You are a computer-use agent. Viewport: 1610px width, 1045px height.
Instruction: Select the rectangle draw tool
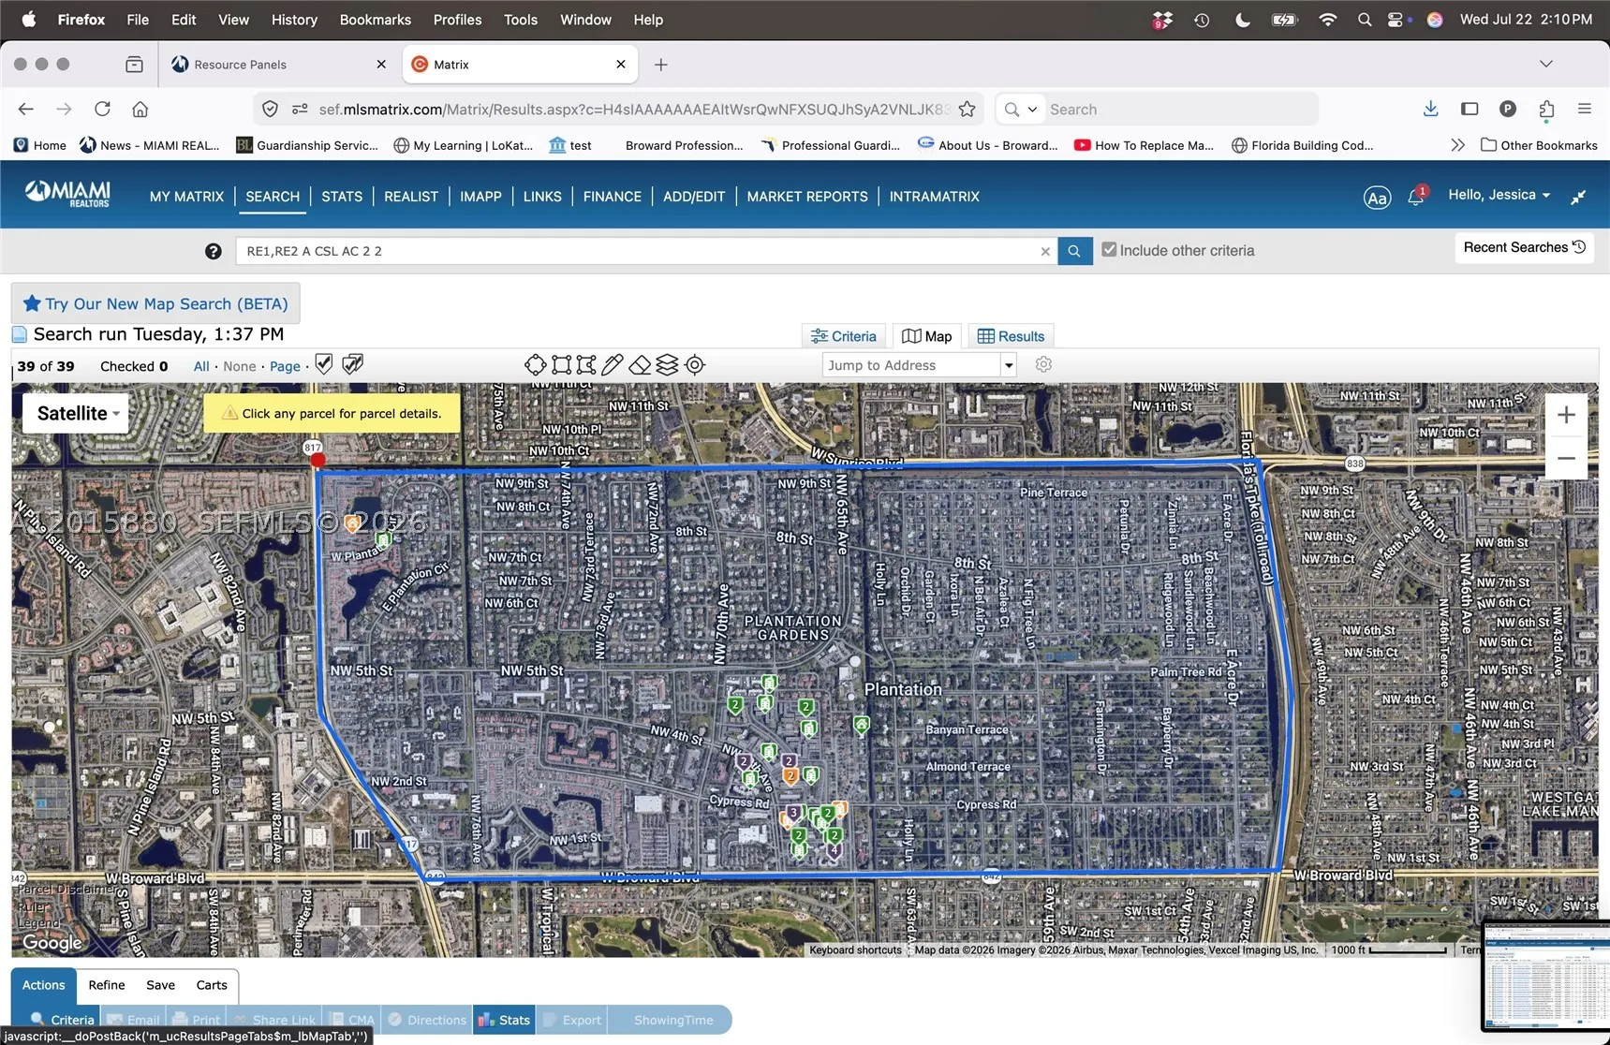click(561, 365)
